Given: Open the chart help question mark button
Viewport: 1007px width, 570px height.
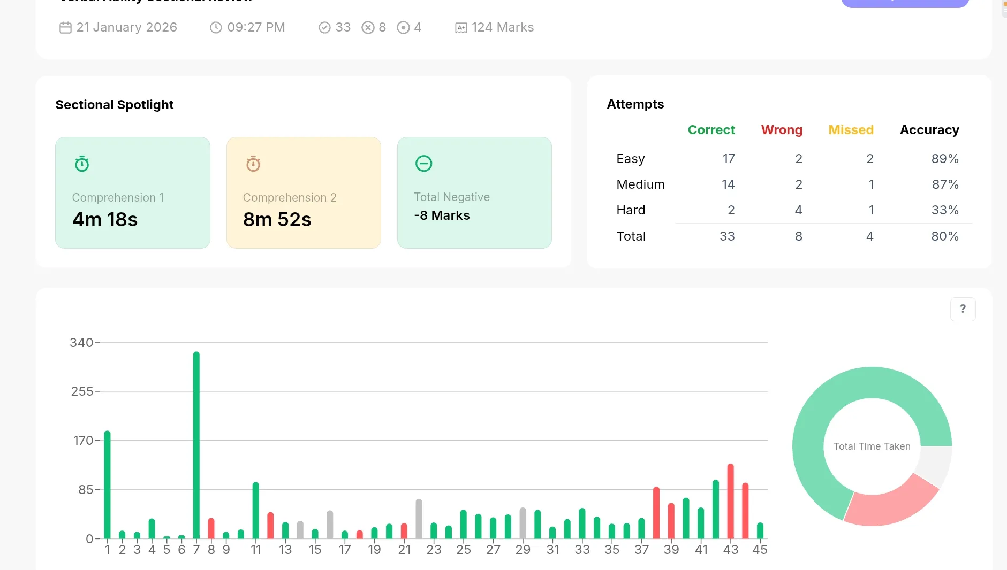Looking at the screenshot, I should [963, 309].
